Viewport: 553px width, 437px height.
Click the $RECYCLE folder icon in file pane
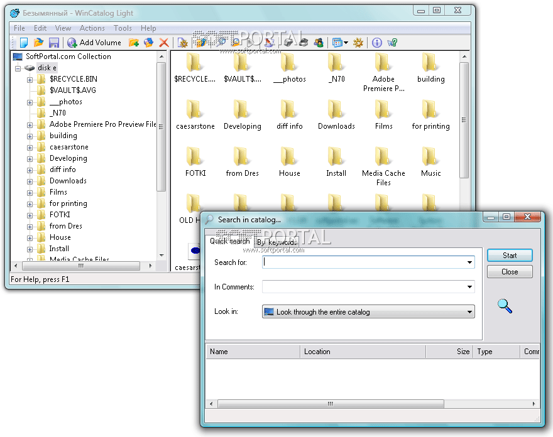194,62
